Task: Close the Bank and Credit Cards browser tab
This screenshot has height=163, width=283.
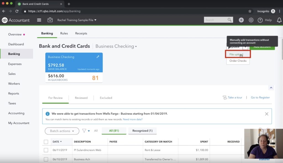Action: [x=61, y=4]
